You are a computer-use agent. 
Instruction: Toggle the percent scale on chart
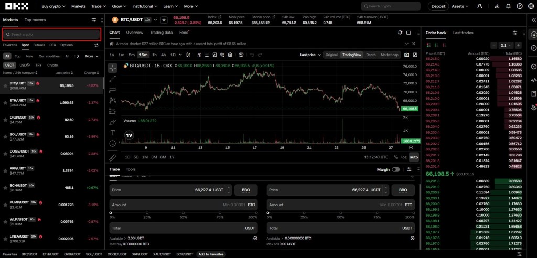[x=395, y=157]
